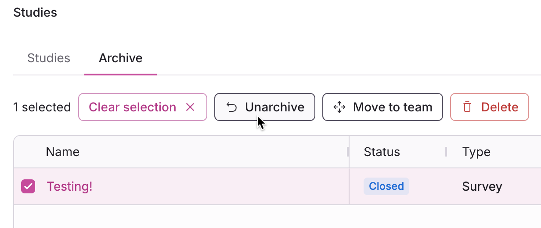The height and width of the screenshot is (228, 541).
Task: Sort by the Name column header
Action: [63, 152]
